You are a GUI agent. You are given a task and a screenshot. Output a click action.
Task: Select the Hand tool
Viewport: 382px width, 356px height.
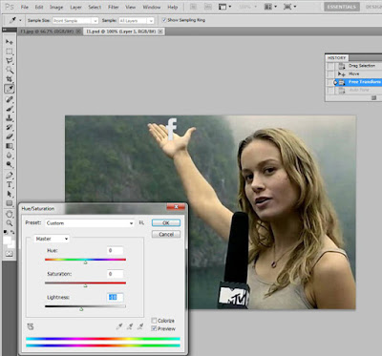(x=10, y=214)
